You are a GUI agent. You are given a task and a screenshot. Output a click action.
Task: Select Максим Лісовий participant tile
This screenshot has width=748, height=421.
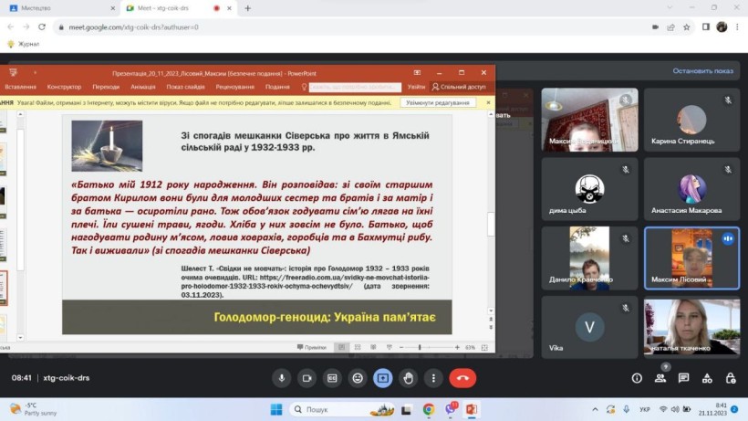(691, 258)
